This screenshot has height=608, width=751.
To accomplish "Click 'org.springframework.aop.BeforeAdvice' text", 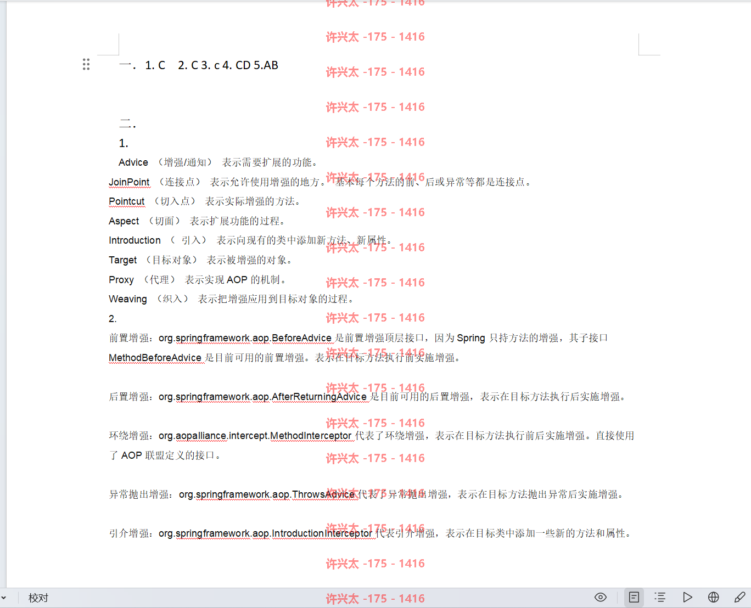I will [x=245, y=338].
